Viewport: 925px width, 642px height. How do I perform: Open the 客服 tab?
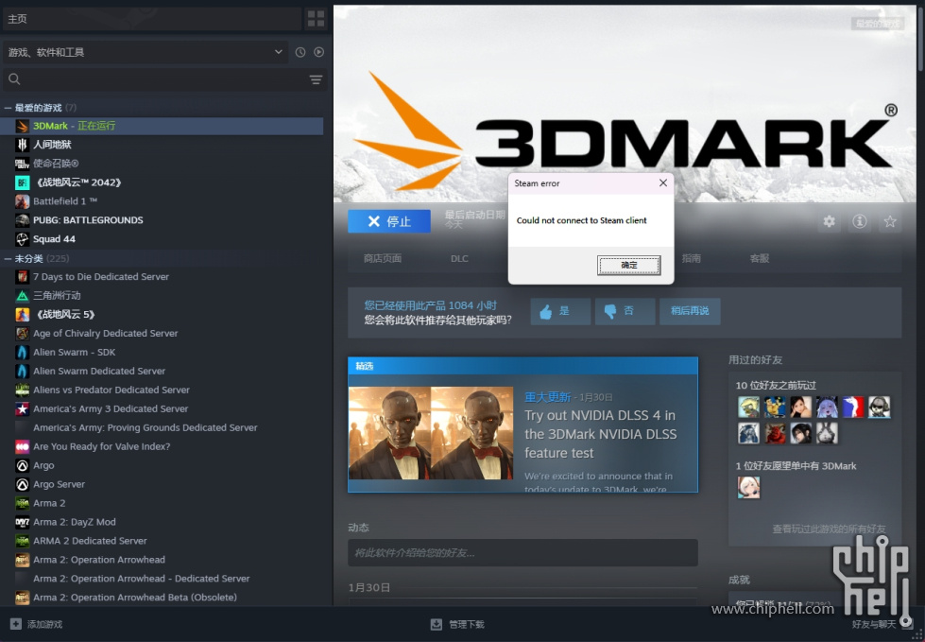coord(760,258)
